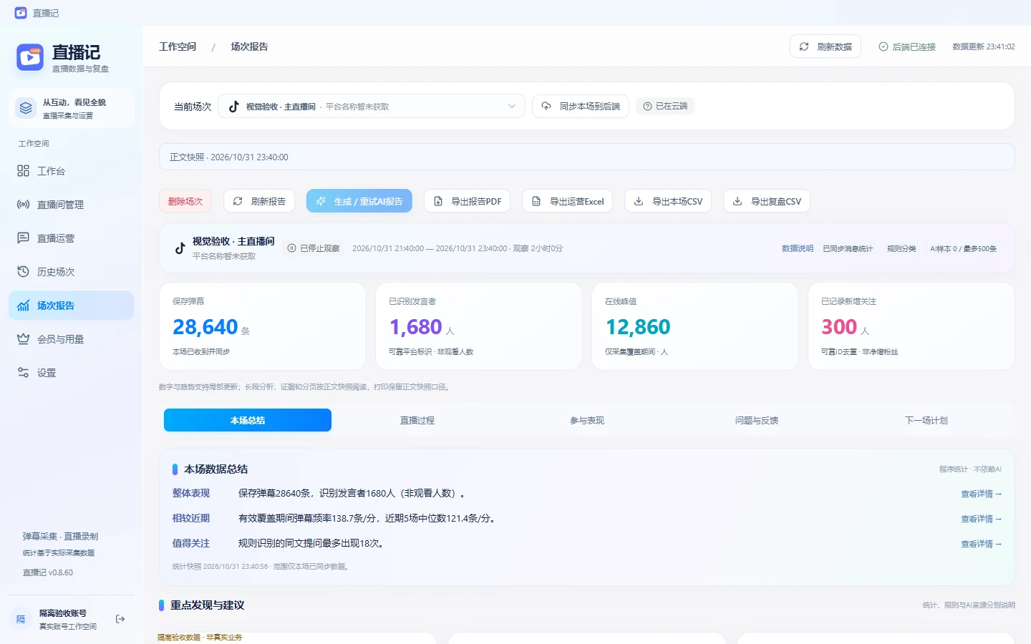Switch to 直播过程 tab
1031x644 pixels.
417,420
